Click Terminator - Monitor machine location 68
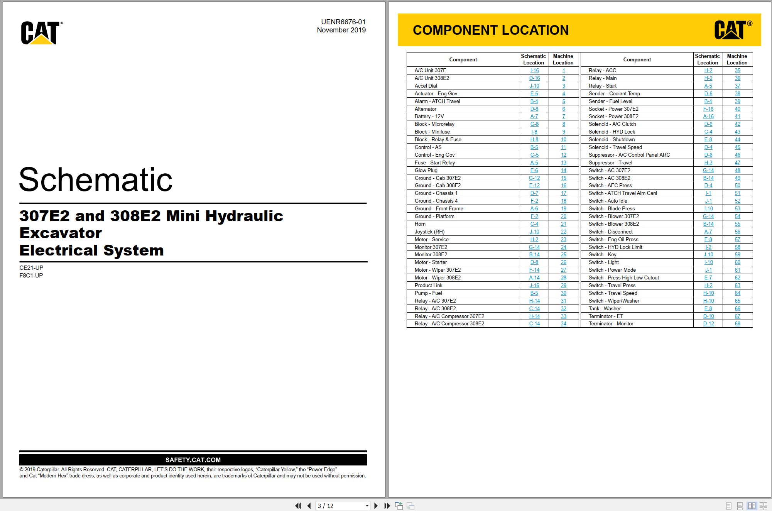Screen dimensions: 772x511 [738, 323]
